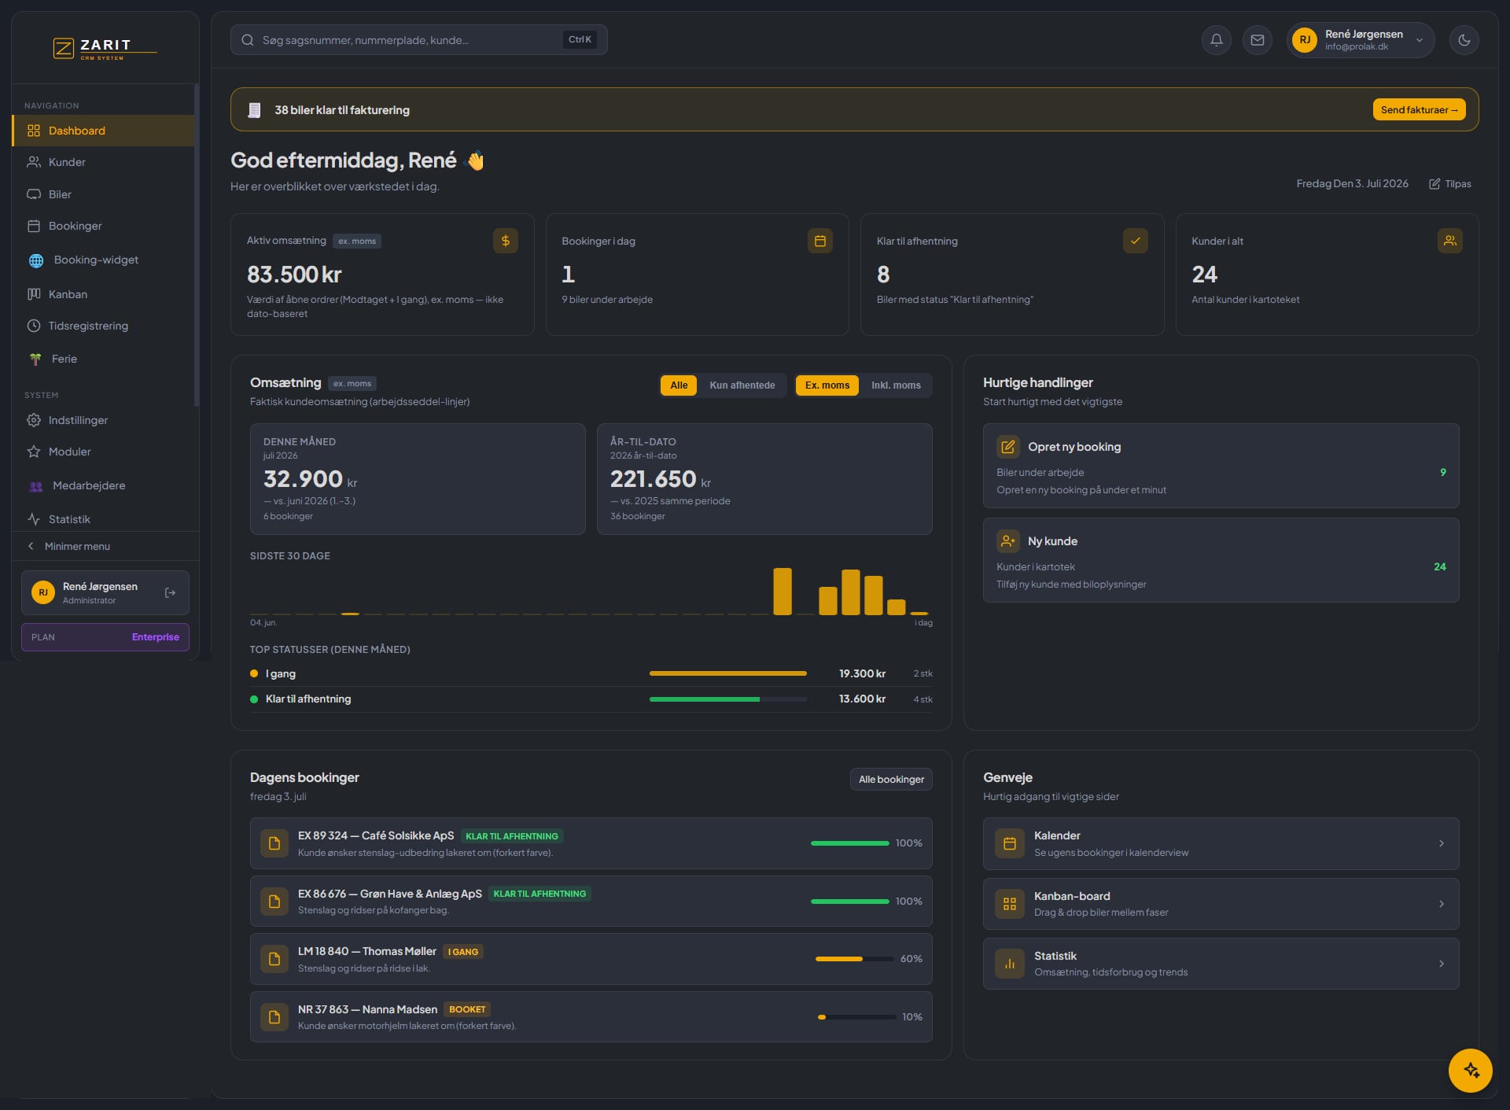Select the Alle revenue filter
This screenshot has height=1110, width=1510.
click(679, 385)
